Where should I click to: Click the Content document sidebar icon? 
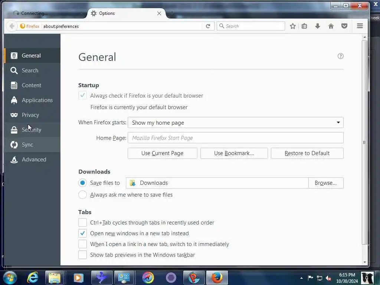tap(14, 85)
